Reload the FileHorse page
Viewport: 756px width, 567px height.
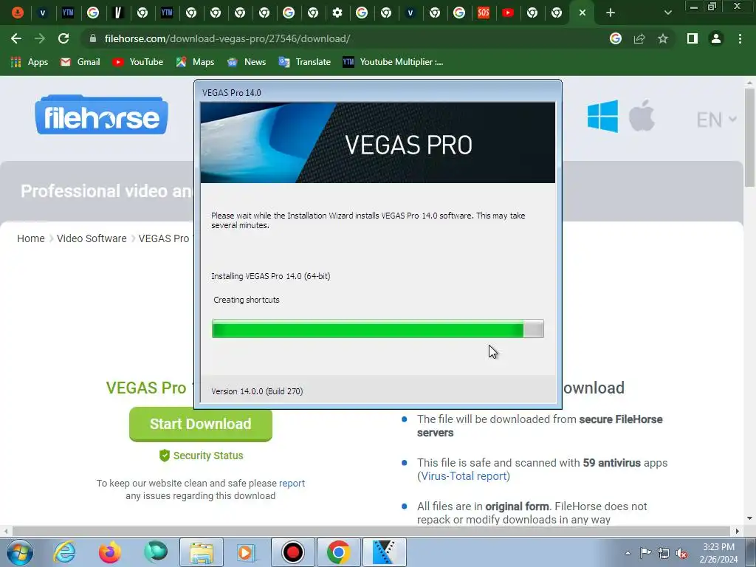[63, 38]
